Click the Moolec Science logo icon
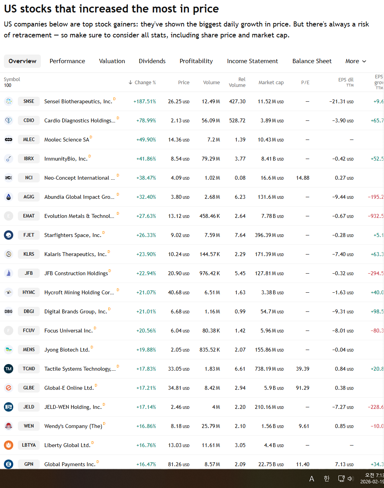The width and height of the screenshot is (384, 488). (9, 140)
